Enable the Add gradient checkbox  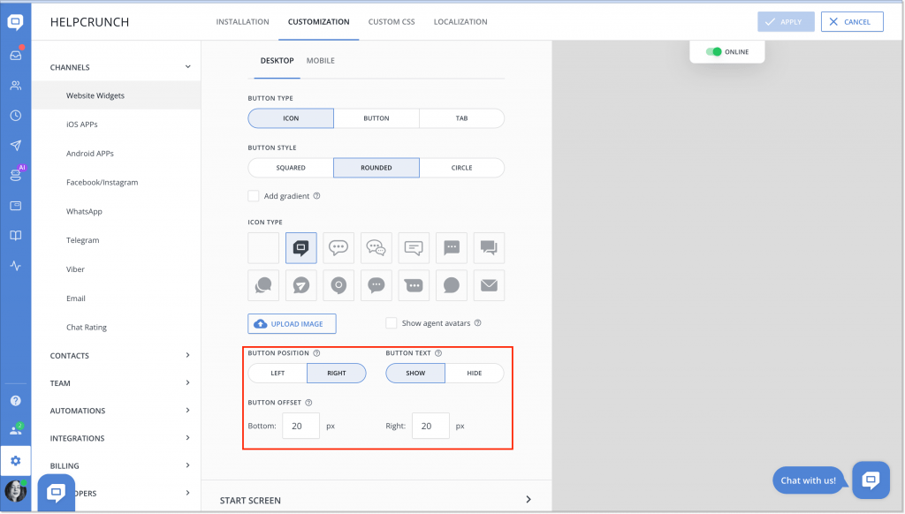[254, 196]
